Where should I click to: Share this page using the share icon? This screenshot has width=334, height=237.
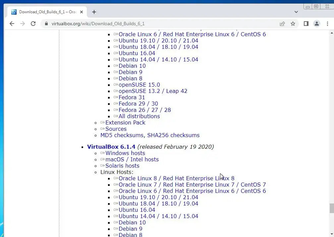[x=282, y=24]
